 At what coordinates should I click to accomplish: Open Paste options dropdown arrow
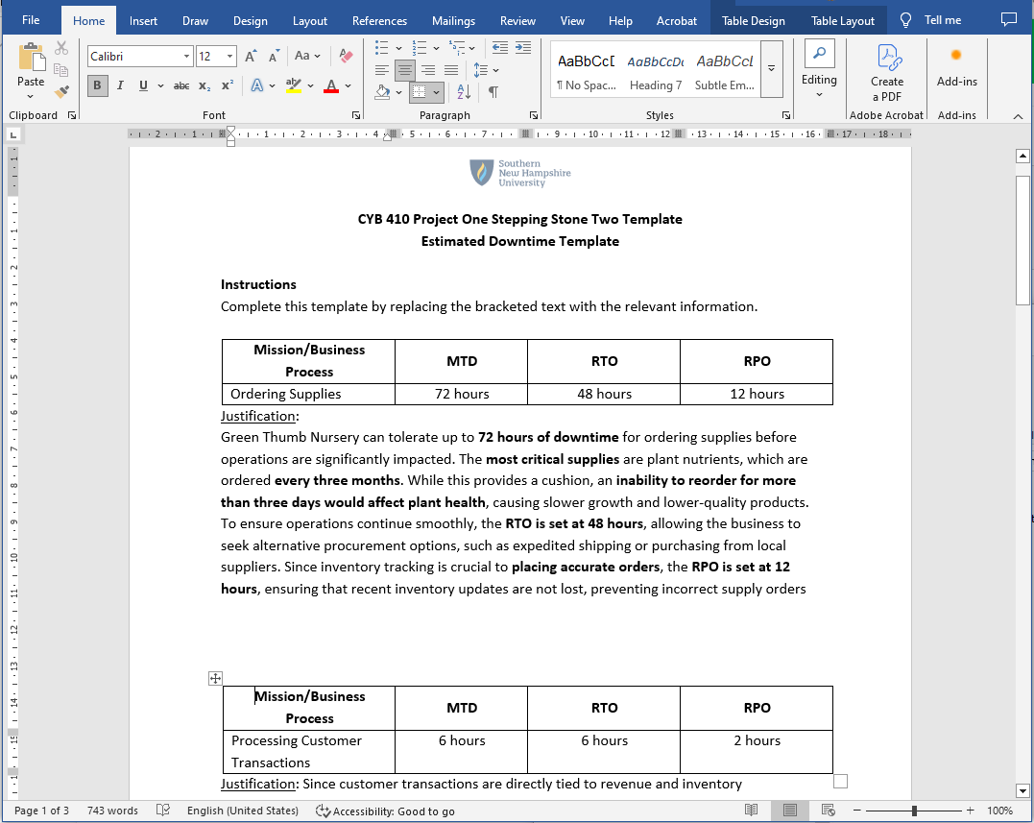[31, 96]
